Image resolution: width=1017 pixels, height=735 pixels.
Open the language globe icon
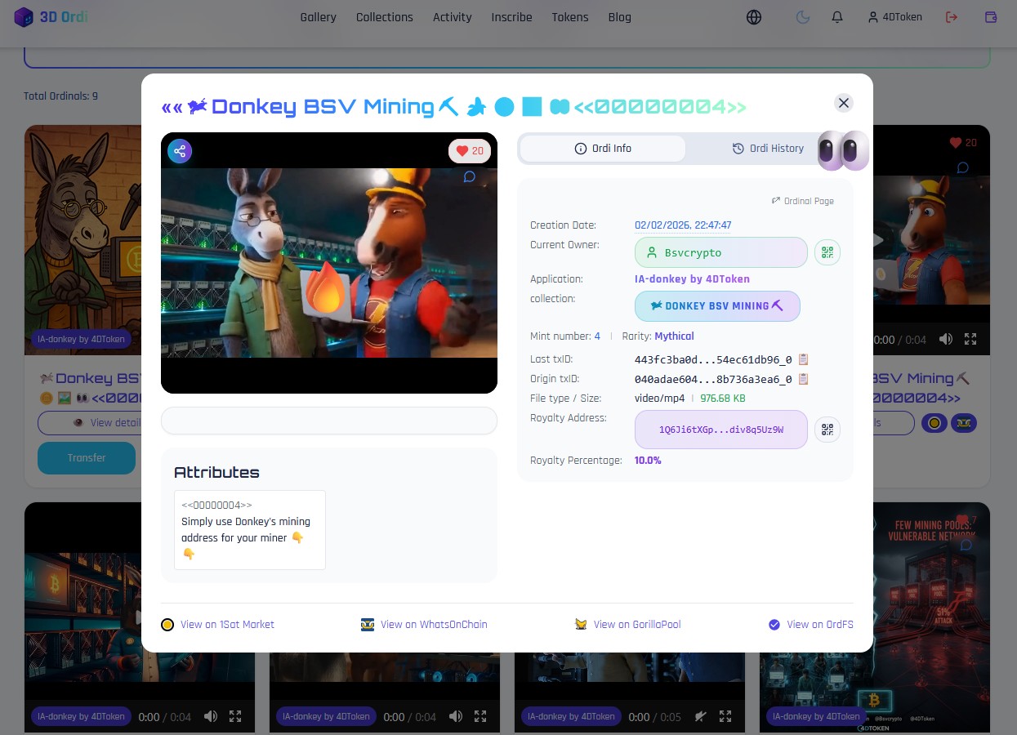(x=754, y=17)
